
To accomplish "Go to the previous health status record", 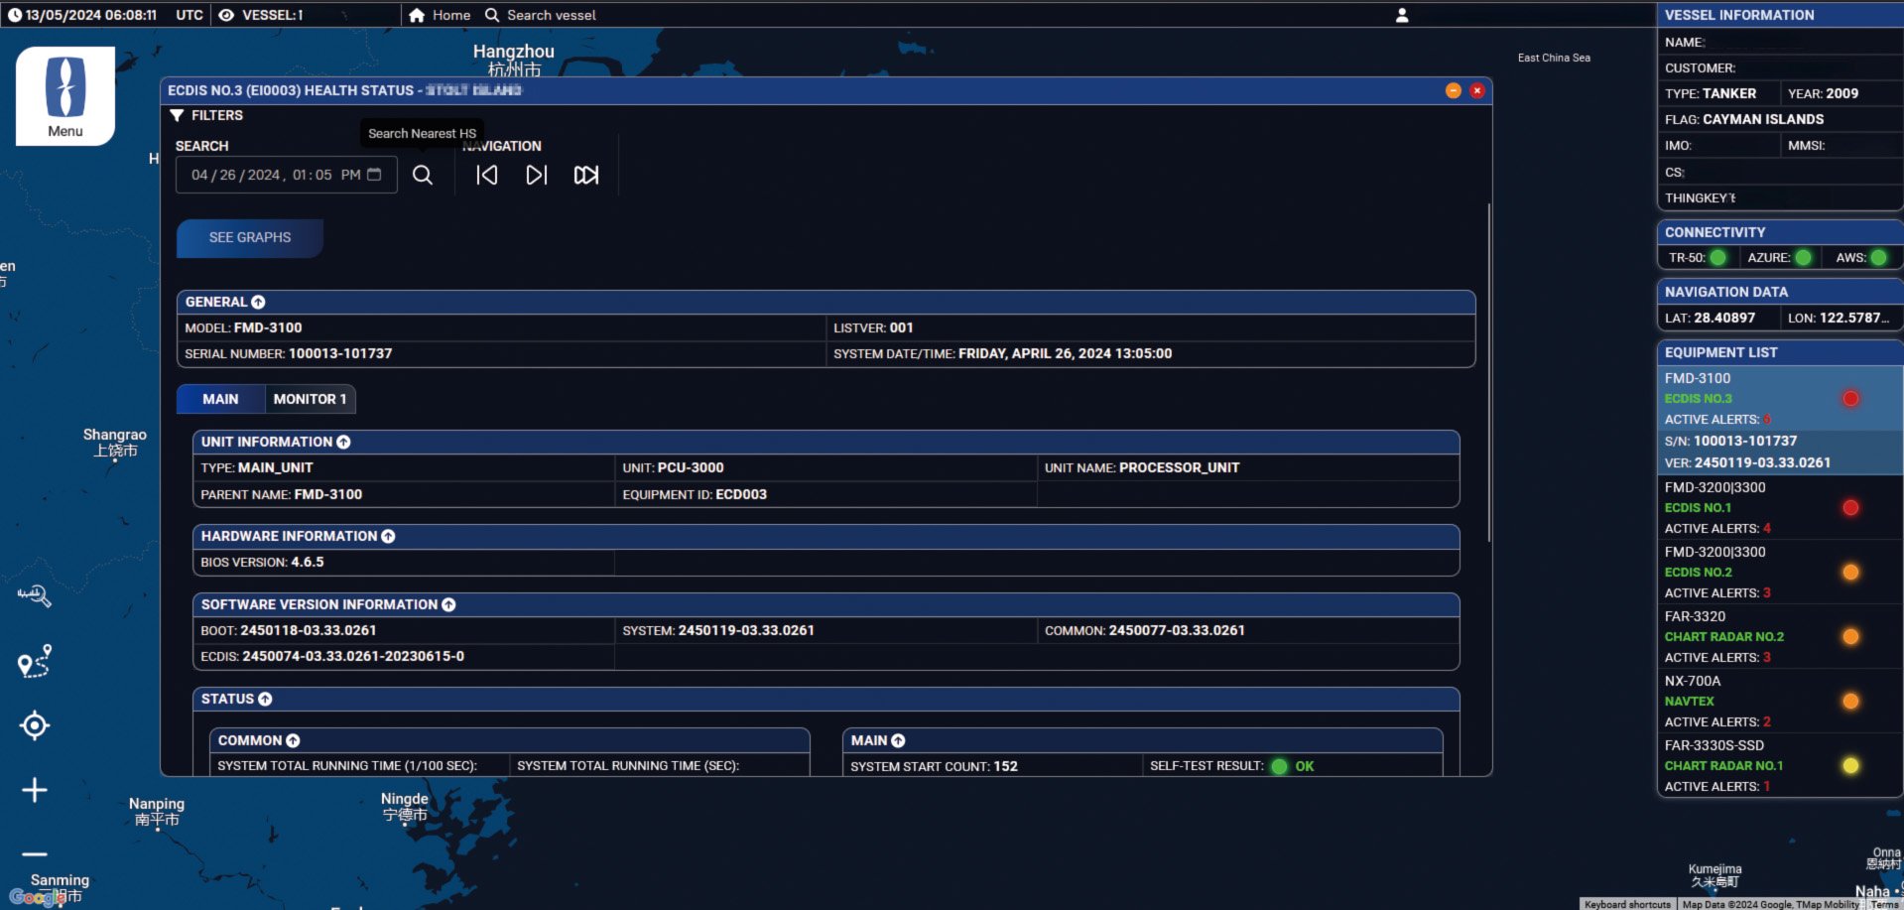I will coord(487,175).
